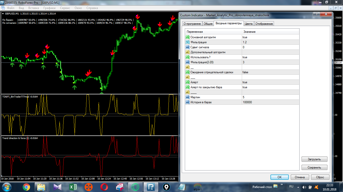Click the Сброс button

[320, 177]
